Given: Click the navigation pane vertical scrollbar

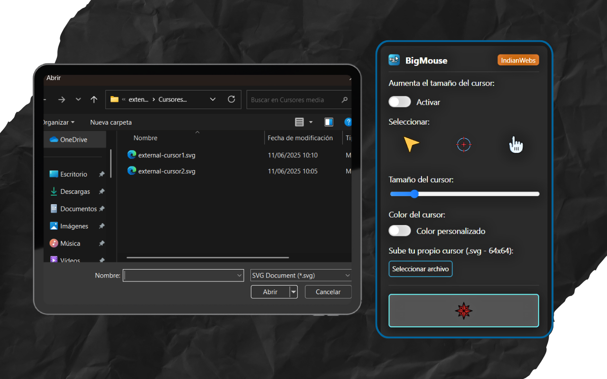Looking at the screenshot, I should pos(111,163).
